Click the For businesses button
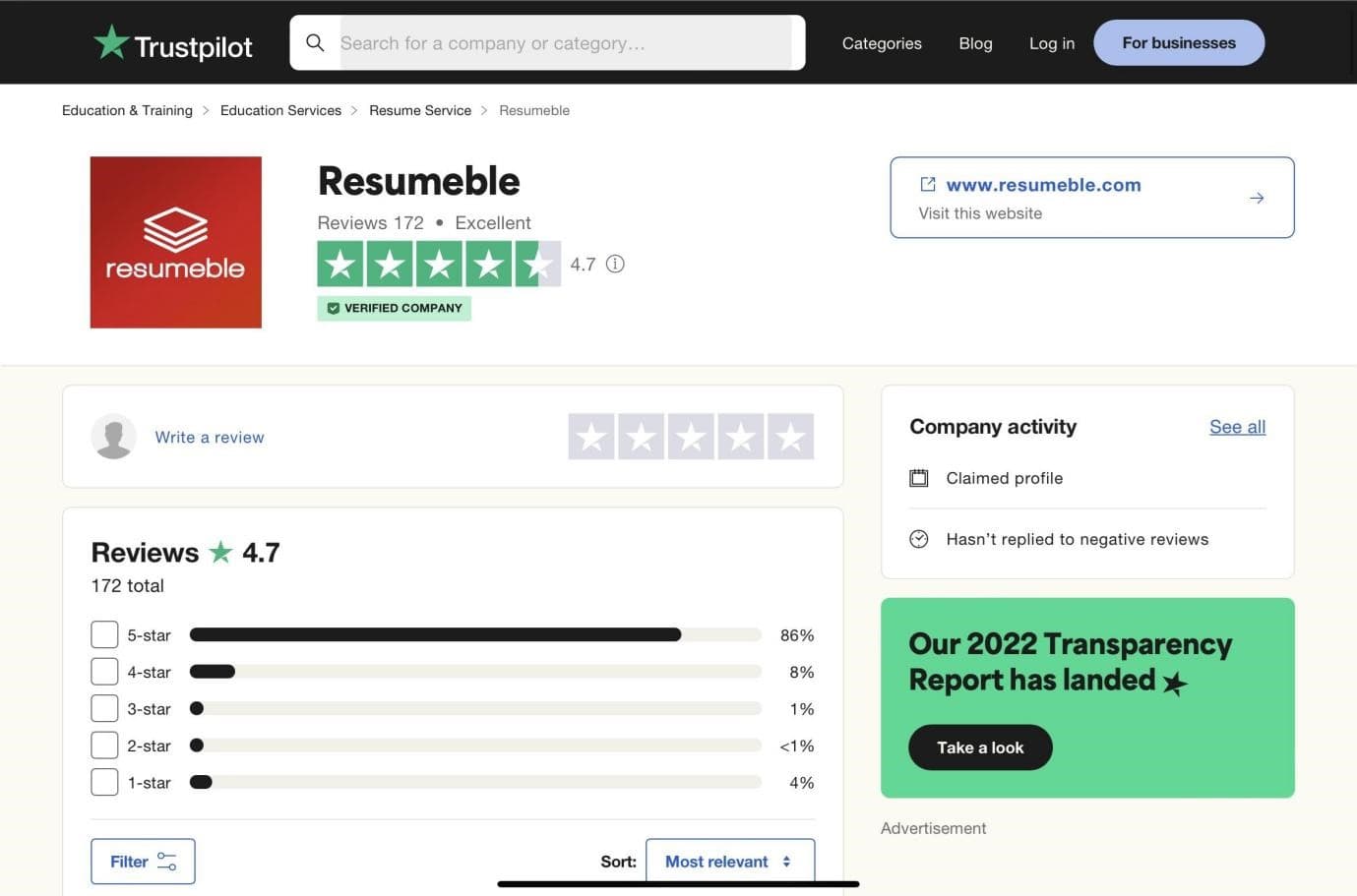The image size is (1357, 896). pyautogui.click(x=1179, y=43)
